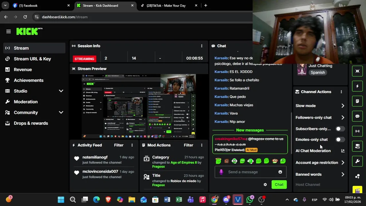Select Stream in left sidebar
The image size is (366, 206).
coord(34,48)
